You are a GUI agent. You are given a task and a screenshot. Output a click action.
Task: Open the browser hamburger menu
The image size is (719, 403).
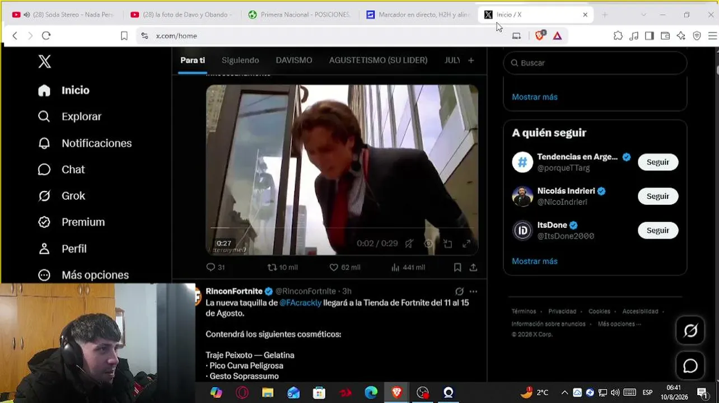(x=712, y=36)
